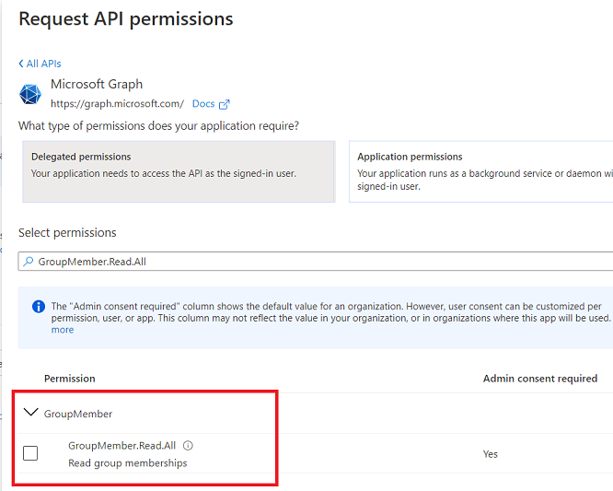This screenshot has height=491, width=613.
Task: Click the Admin consent required column header
Action: (x=540, y=379)
